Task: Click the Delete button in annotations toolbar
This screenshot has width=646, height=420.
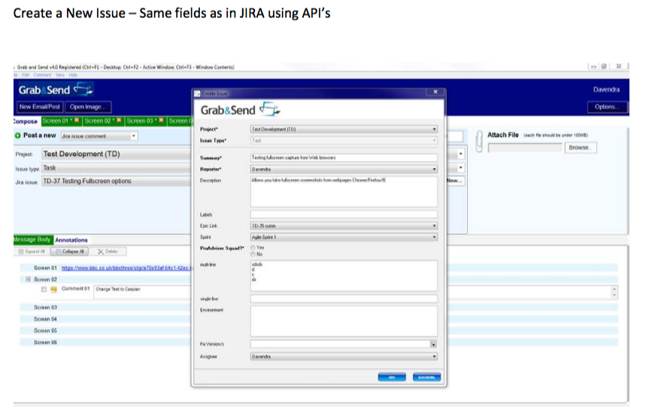Action: coord(108,251)
